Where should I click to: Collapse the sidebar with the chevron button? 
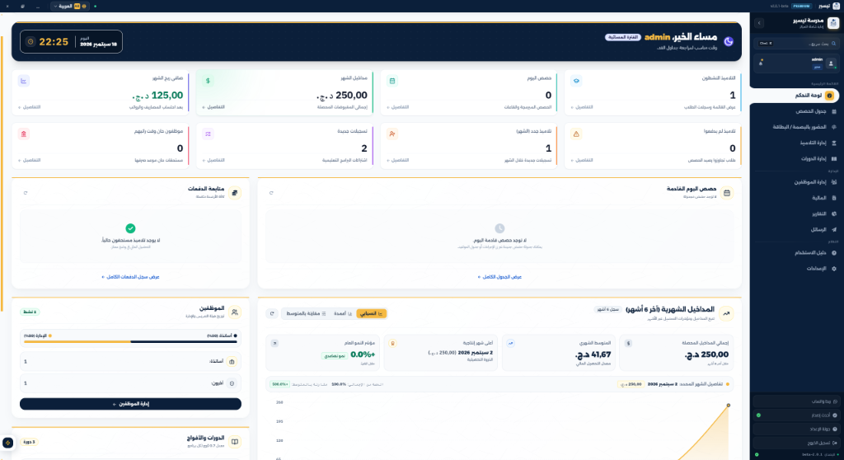pyautogui.click(x=759, y=23)
